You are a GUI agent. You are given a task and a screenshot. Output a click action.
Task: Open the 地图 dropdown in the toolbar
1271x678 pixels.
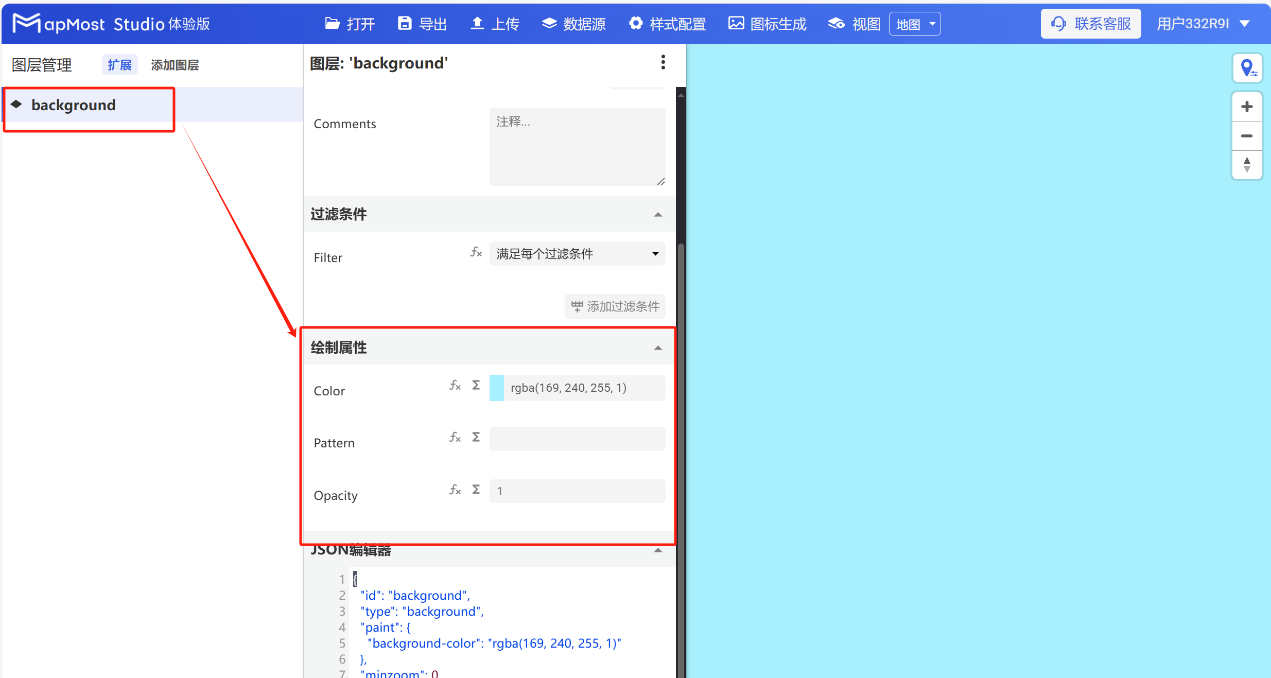(x=915, y=24)
